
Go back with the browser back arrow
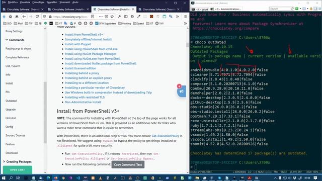pos(24,17)
